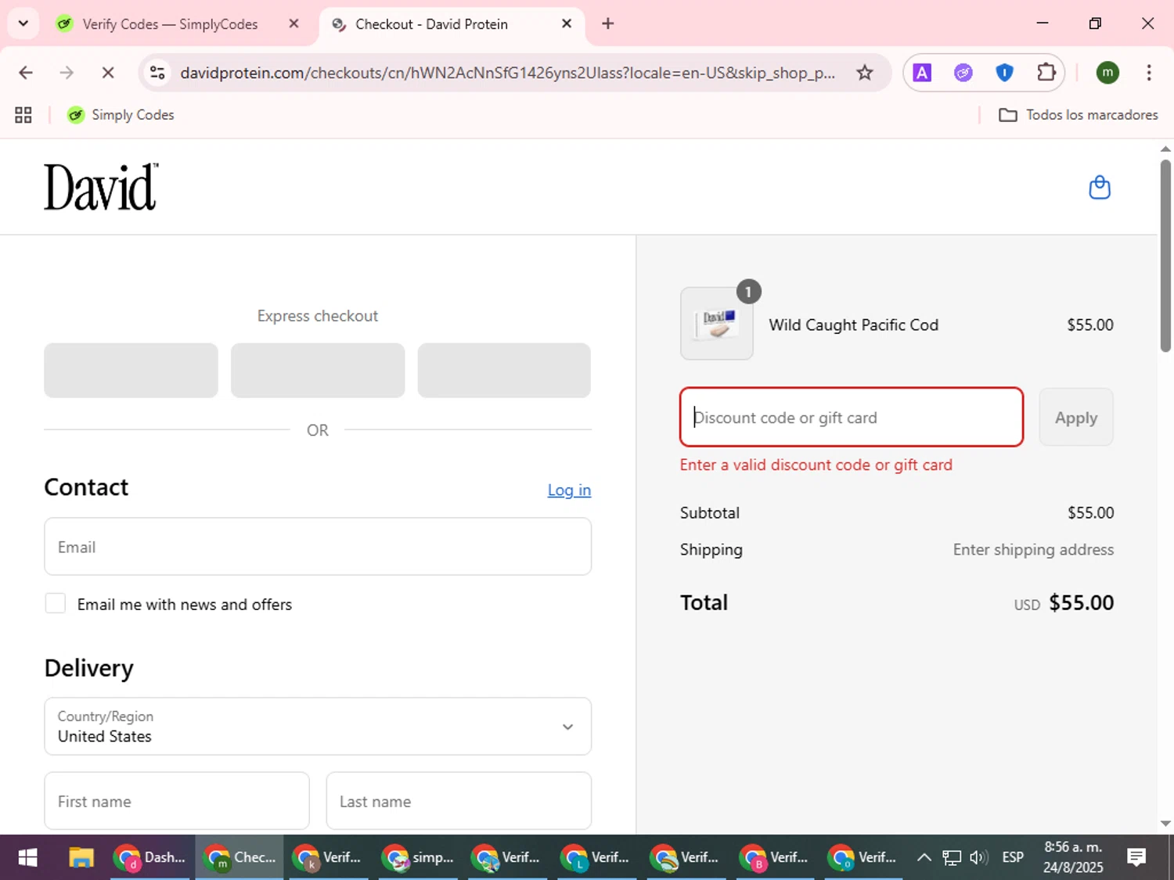
Task: Click the Enter shipping address text
Action: click(x=1033, y=550)
